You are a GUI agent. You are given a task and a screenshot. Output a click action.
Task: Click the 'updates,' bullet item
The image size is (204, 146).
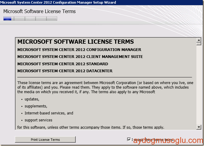(x=32, y=99)
